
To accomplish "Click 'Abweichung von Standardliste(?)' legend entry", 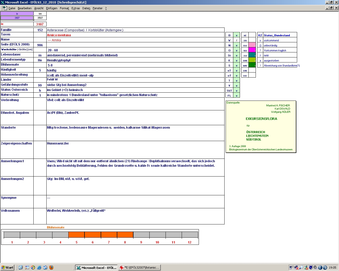I will pyautogui.click(x=282, y=65).
